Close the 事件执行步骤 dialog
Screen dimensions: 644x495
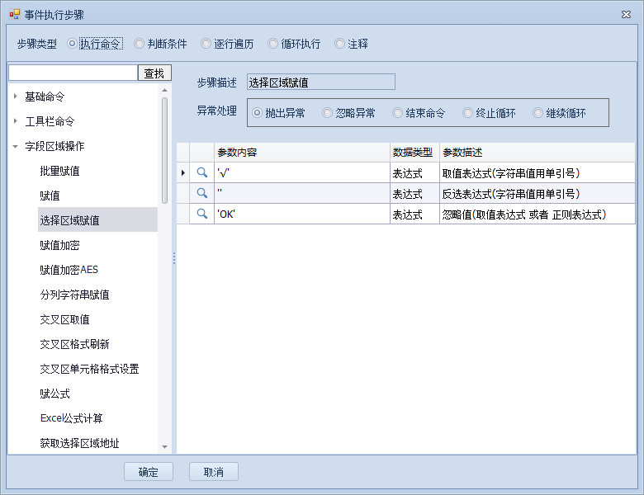pyautogui.click(x=626, y=14)
